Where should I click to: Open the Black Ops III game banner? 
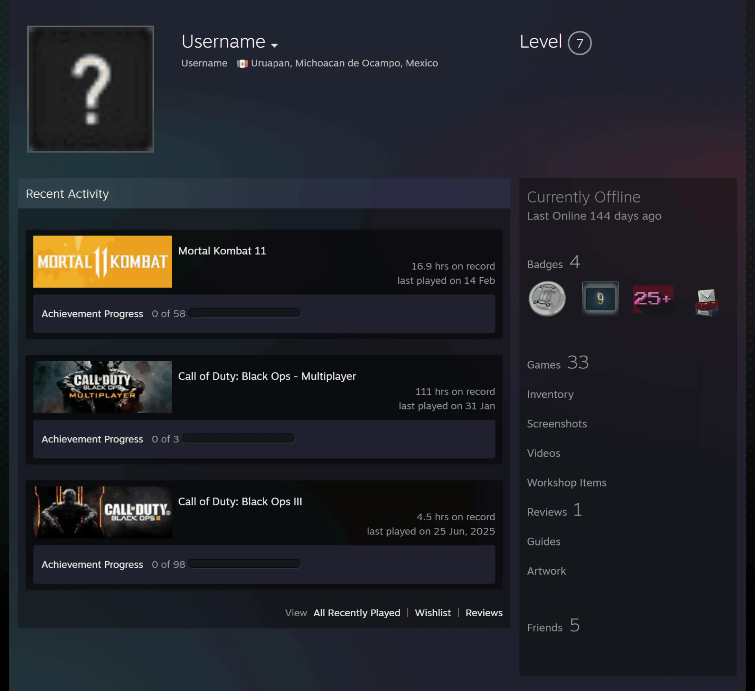pos(103,512)
